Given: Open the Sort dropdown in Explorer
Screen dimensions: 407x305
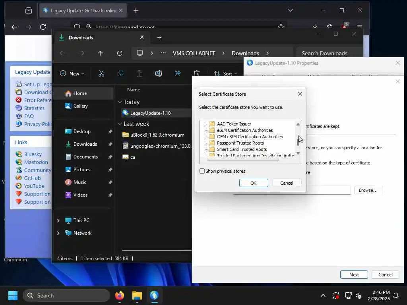Looking at the screenshot, I should pyautogui.click(x=225, y=73).
